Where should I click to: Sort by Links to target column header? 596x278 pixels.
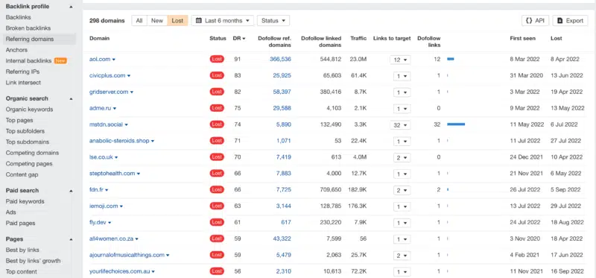pos(392,39)
